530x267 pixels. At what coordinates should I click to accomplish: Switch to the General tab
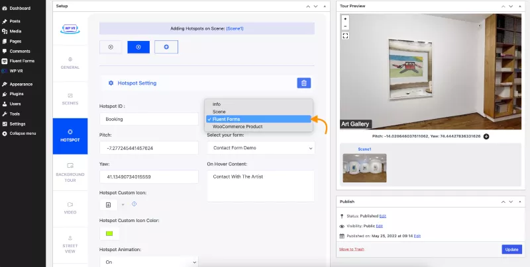tap(70, 63)
